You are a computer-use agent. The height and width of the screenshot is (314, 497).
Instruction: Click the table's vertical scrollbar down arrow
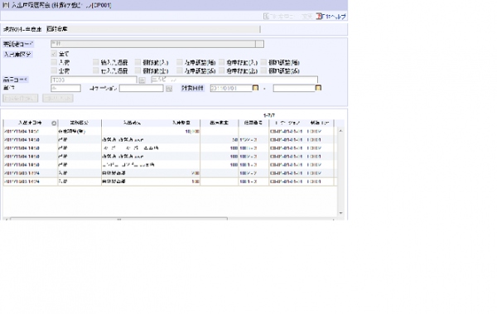(340, 213)
